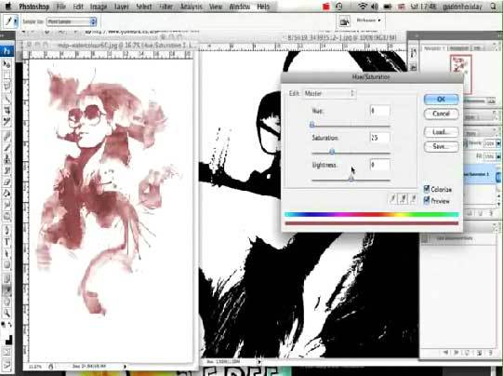Viewport: 503px width, 376px height.
Task: Click OK in Hue/Saturation dialog
Action: click(441, 100)
